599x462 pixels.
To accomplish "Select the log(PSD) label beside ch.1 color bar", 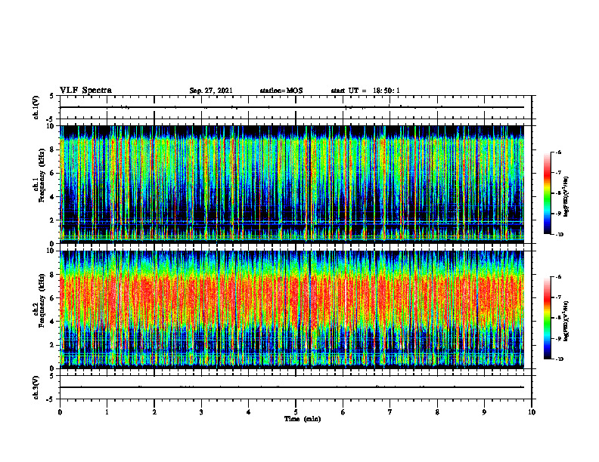I will [x=566, y=196].
